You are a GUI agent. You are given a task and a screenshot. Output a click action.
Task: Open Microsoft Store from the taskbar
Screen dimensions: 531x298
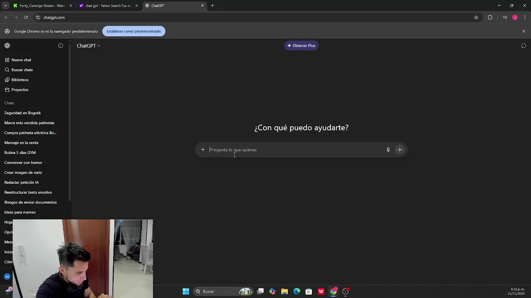pyautogui.click(x=309, y=291)
